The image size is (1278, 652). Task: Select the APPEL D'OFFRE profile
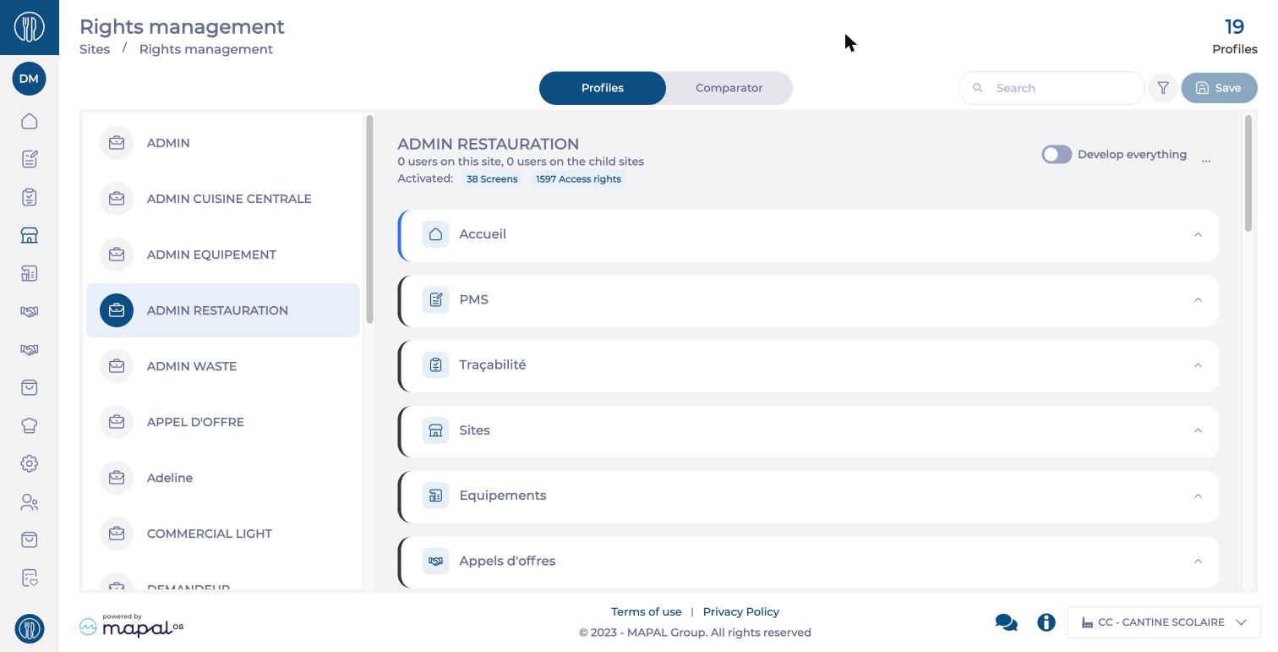(x=223, y=422)
